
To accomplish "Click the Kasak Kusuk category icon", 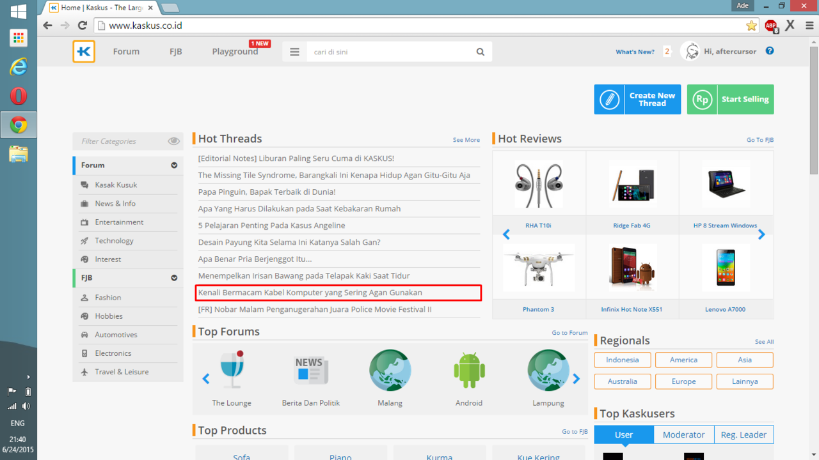I will (84, 185).
